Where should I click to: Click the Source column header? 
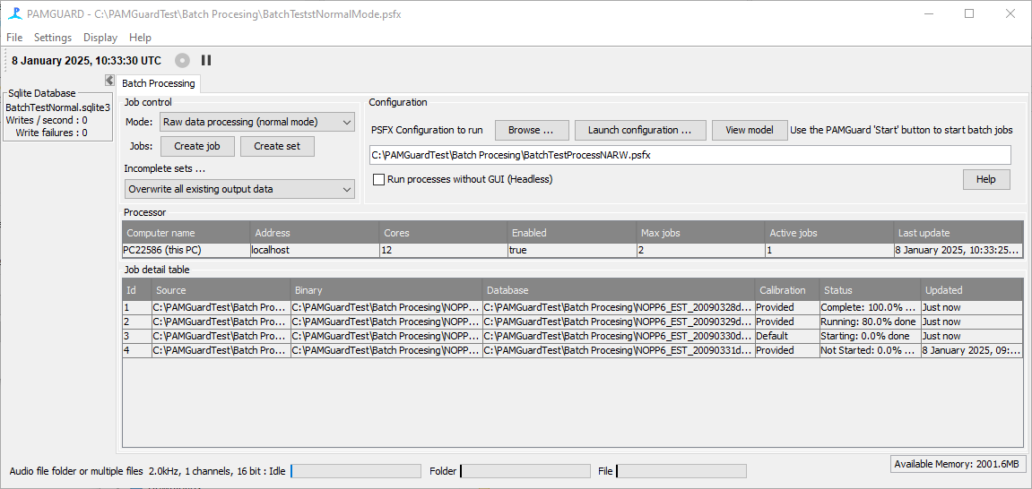coord(221,290)
